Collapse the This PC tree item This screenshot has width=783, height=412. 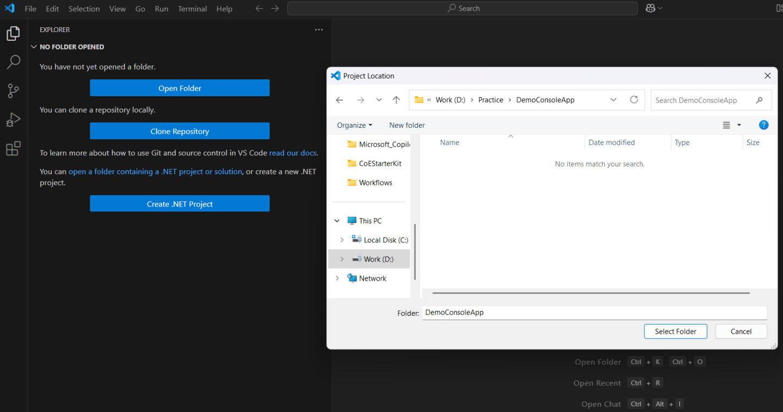337,221
